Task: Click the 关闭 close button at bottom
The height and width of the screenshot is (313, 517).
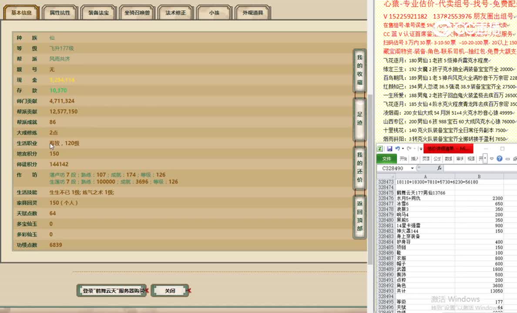Action: [x=170, y=290]
